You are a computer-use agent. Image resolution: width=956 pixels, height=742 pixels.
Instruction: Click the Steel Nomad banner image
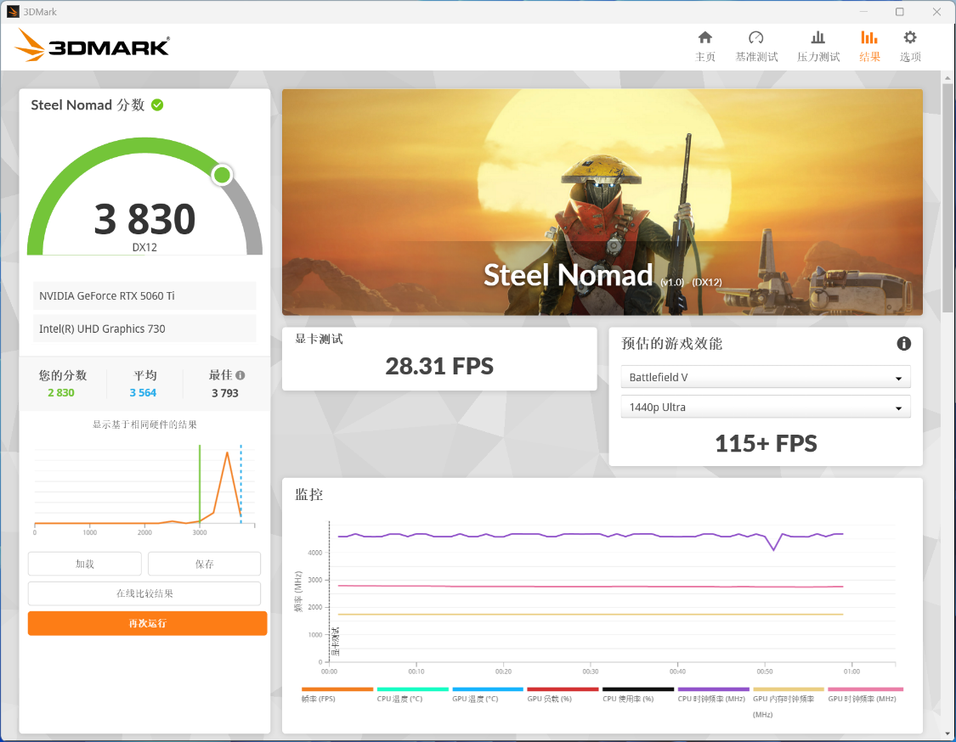pyautogui.click(x=602, y=202)
